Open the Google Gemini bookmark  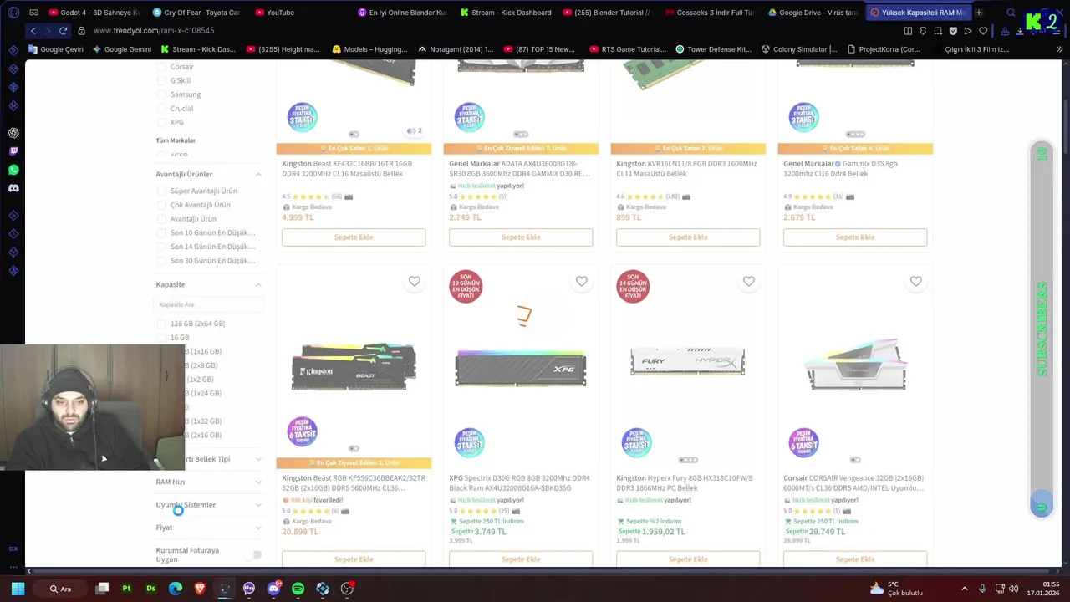pos(122,49)
